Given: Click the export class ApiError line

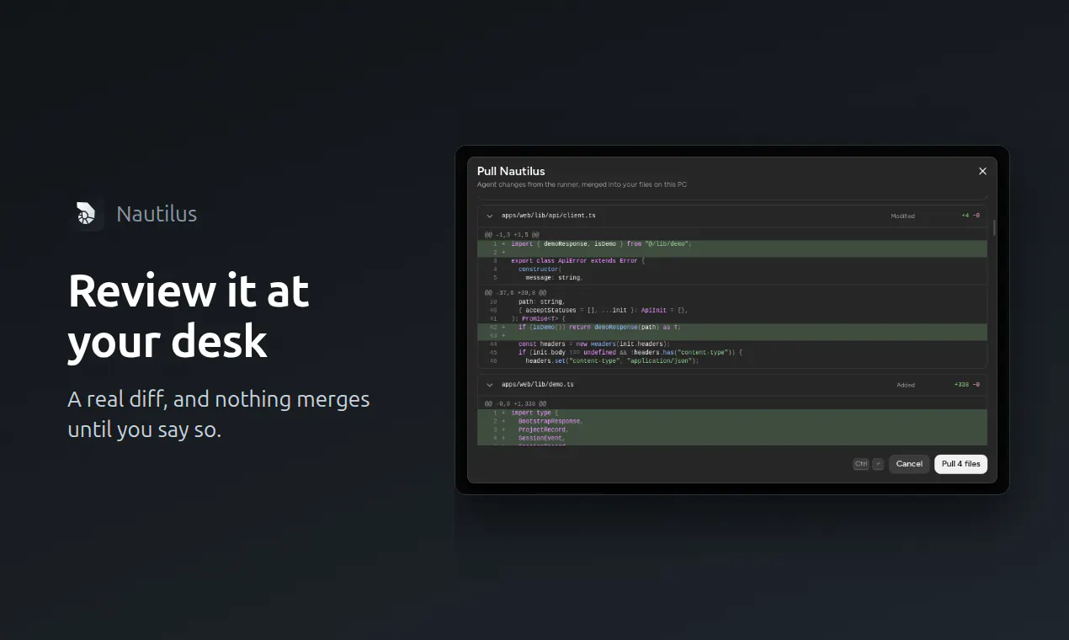Looking at the screenshot, I should [732, 260].
